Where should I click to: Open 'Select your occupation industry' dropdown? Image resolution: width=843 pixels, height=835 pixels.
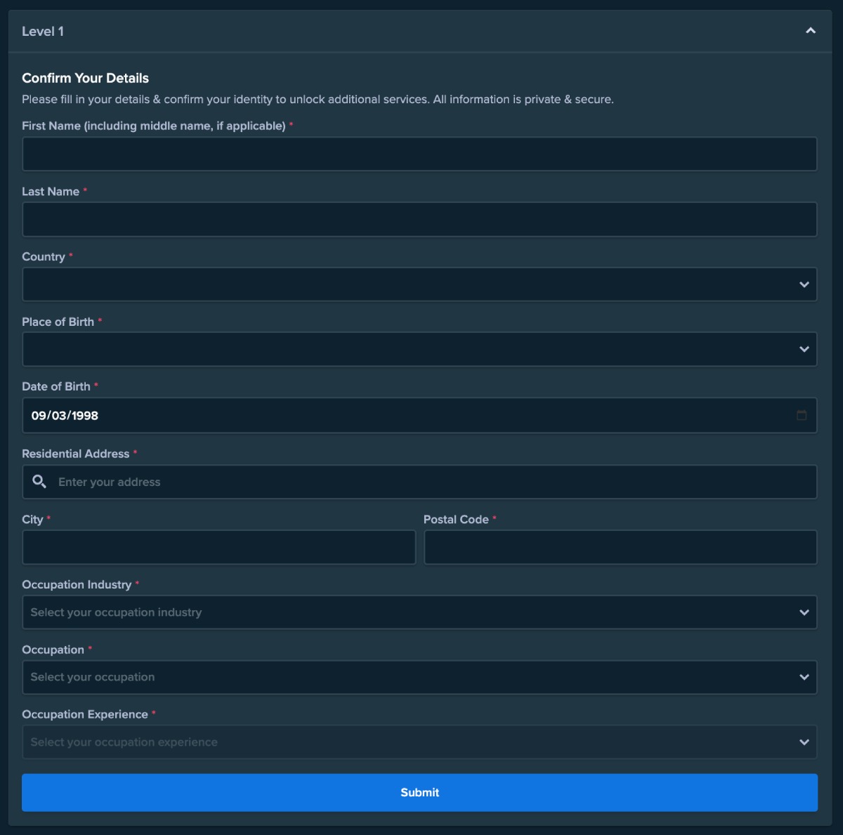tap(407, 612)
